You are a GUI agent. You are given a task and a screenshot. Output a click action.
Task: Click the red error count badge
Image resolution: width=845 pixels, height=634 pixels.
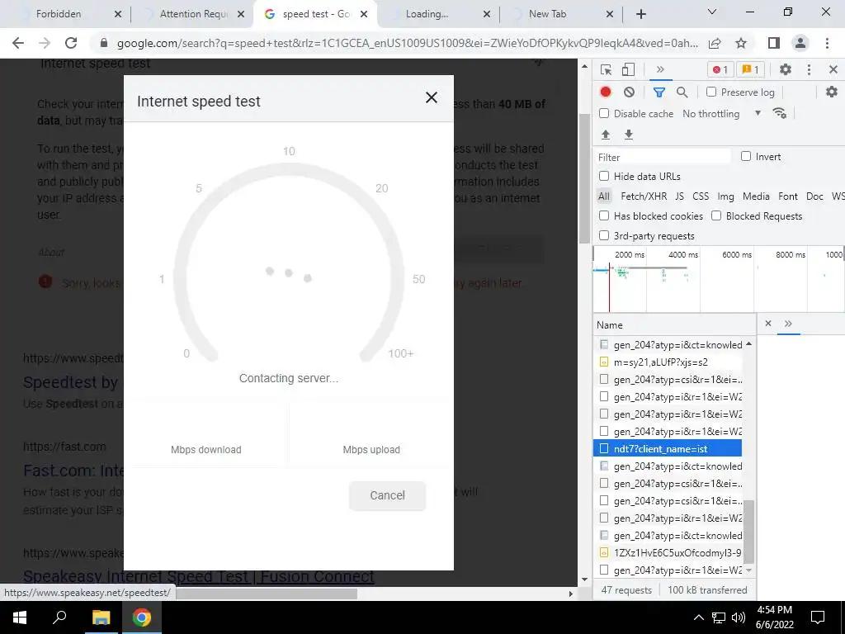[720, 69]
